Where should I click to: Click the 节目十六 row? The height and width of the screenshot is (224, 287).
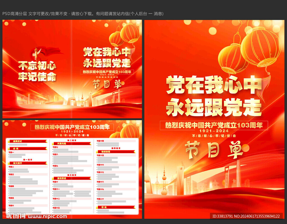[116, 165]
